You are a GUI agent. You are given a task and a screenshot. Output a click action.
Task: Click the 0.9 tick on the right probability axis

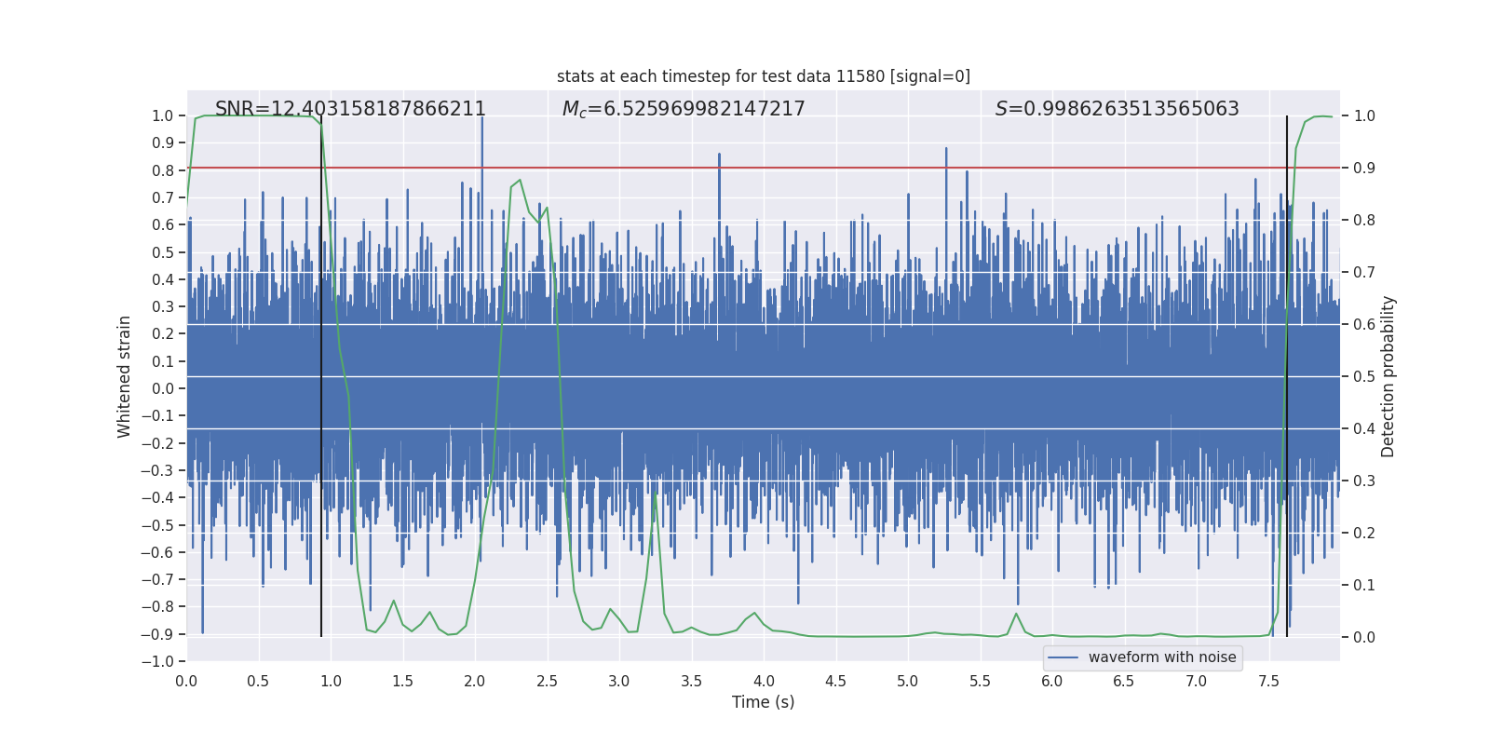pyautogui.click(x=1364, y=169)
